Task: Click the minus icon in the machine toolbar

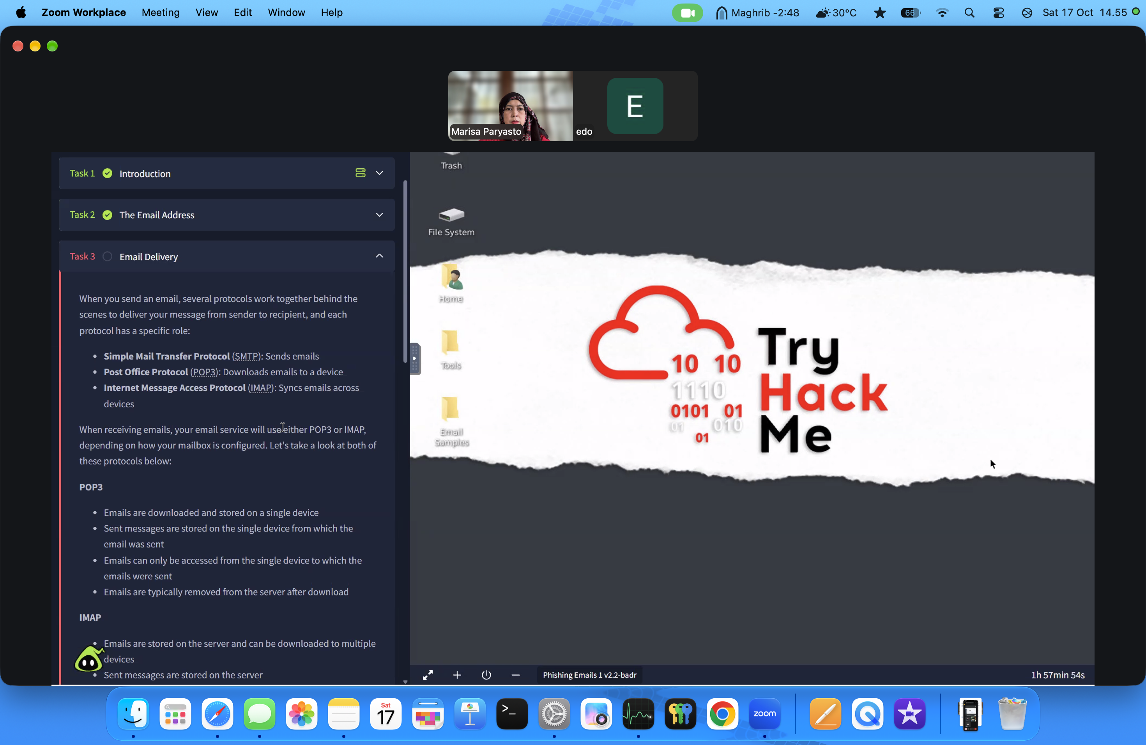Action: [x=516, y=675]
